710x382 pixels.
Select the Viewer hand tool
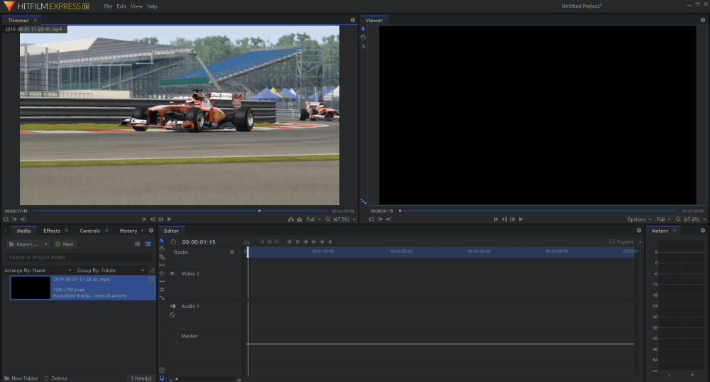coord(363,38)
